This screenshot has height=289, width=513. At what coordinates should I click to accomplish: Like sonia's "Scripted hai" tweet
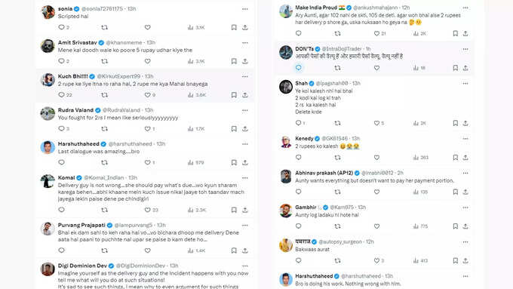(x=148, y=27)
